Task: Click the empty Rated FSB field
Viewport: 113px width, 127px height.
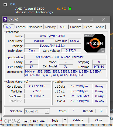Action: point(37,101)
